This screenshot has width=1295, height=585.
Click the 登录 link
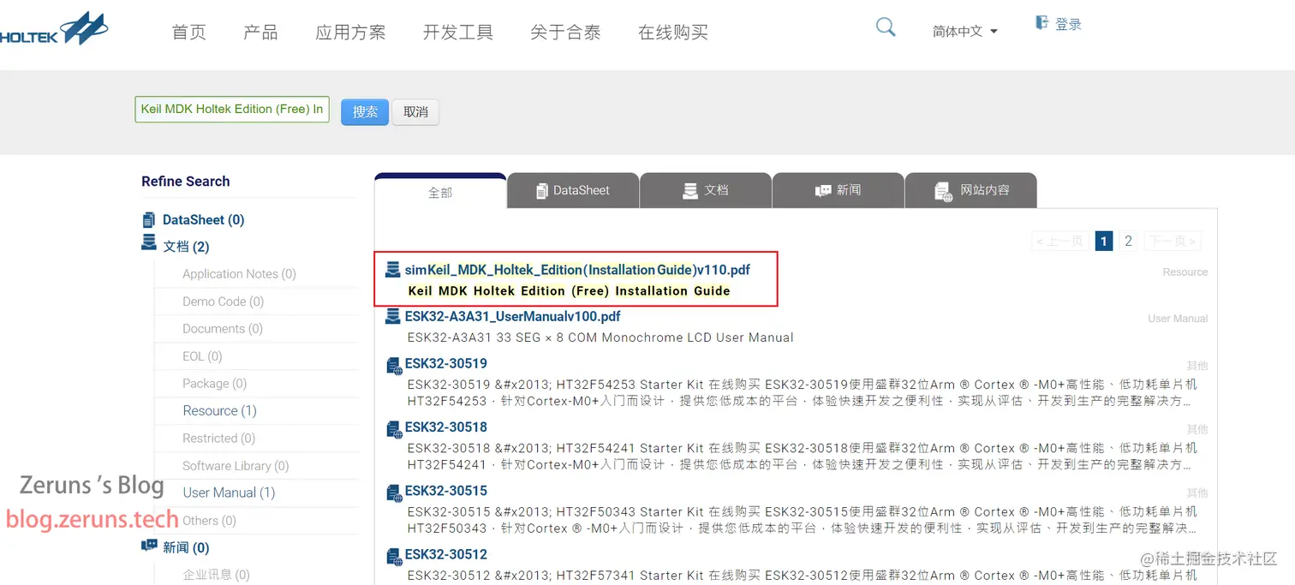coord(1068,25)
